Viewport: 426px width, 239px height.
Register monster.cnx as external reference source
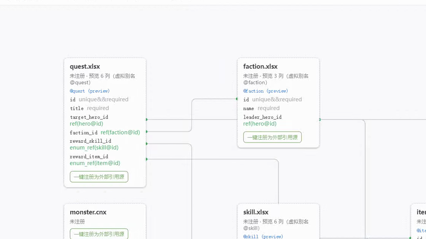(x=99, y=234)
